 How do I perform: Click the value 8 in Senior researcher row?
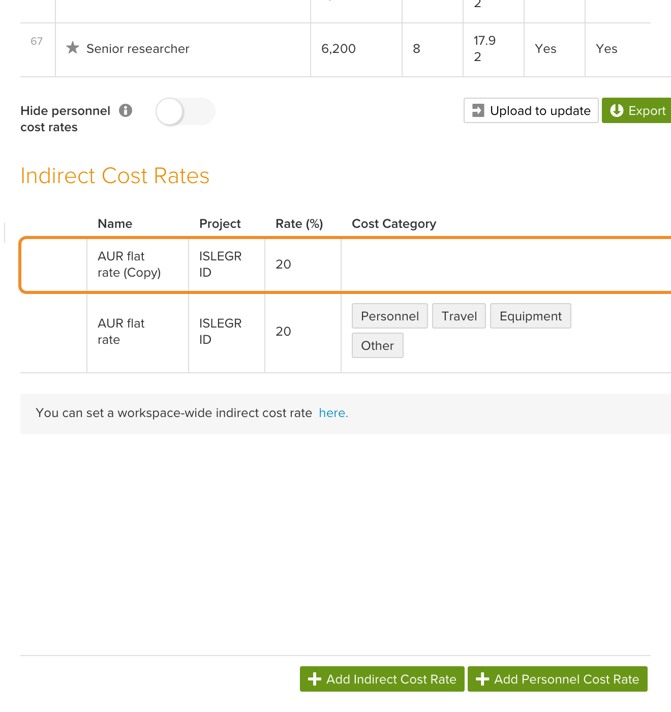[416, 49]
